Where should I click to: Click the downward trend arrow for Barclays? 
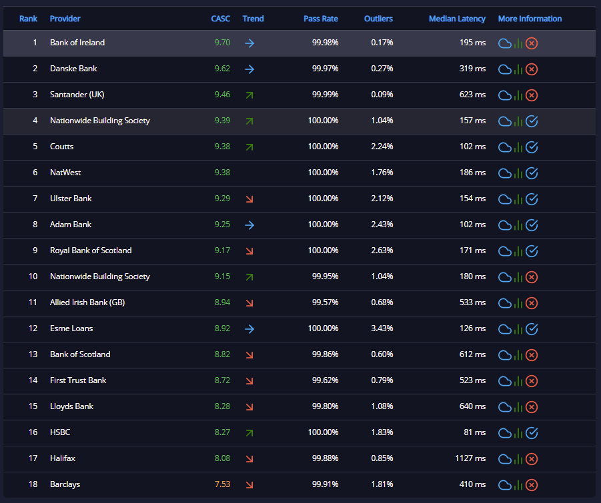[x=249, y=485]
